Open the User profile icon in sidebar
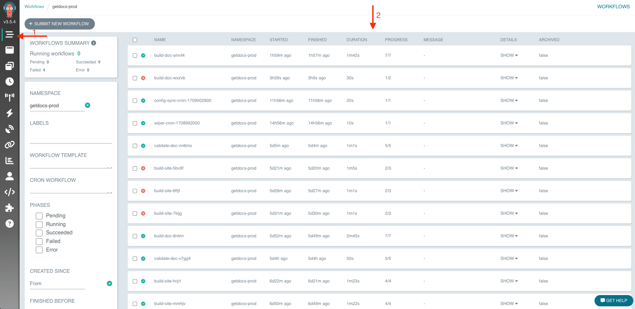635x309 pixels. pos(10,176)
